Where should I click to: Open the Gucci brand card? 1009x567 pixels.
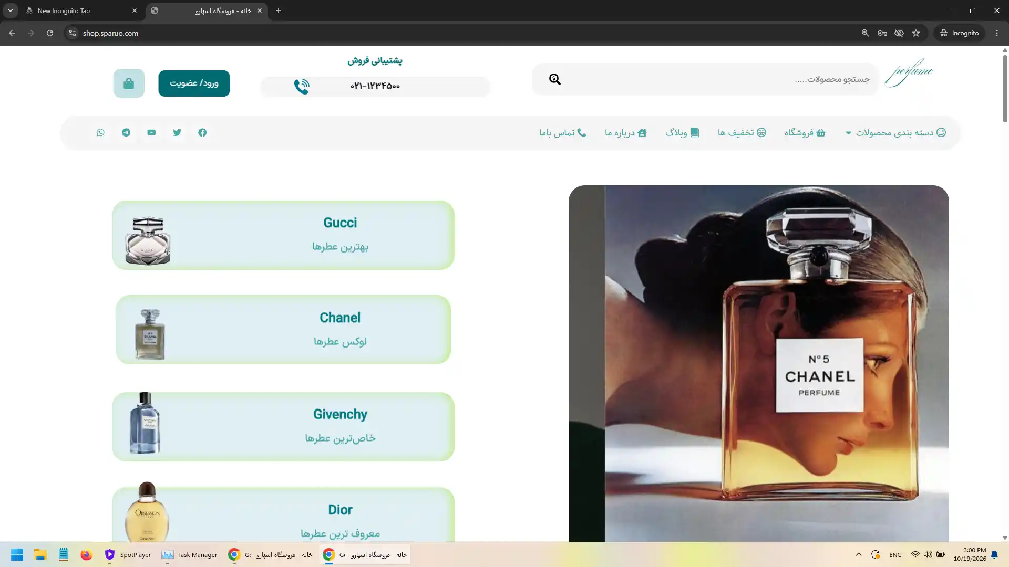[x=283, y=235]
